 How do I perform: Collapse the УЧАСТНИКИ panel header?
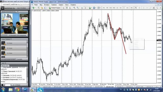[x=14, y=39]
